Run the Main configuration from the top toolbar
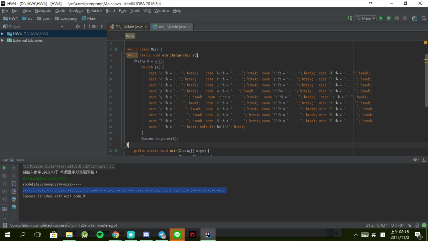This screenshot has height=241, width=428. point(381,18)
